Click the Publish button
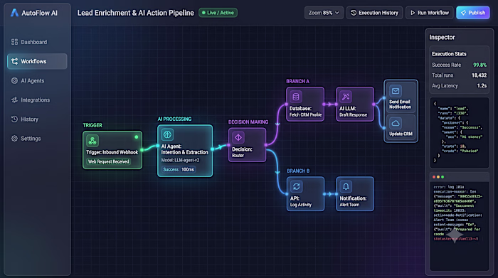This screenshot has height=278, width=498. 473,13
